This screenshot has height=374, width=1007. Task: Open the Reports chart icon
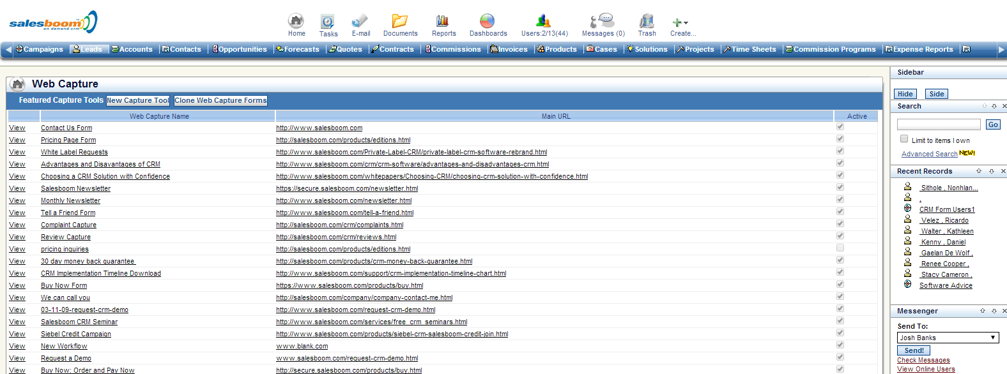[x=443, y=21]
